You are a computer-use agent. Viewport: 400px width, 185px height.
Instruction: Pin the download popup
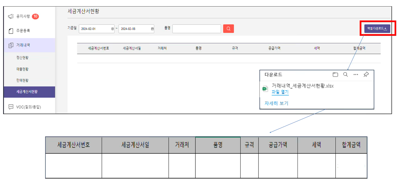tap(366, 75)
